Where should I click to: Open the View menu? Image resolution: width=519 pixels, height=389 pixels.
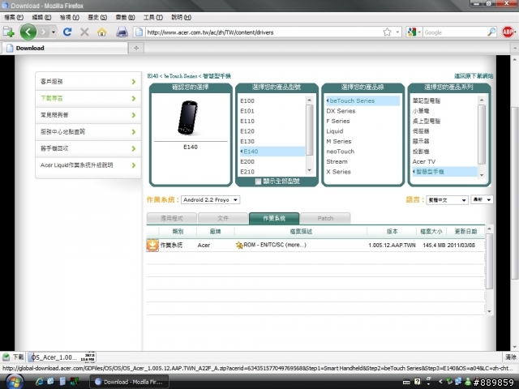pyautogui.click(x=69, y=17)
